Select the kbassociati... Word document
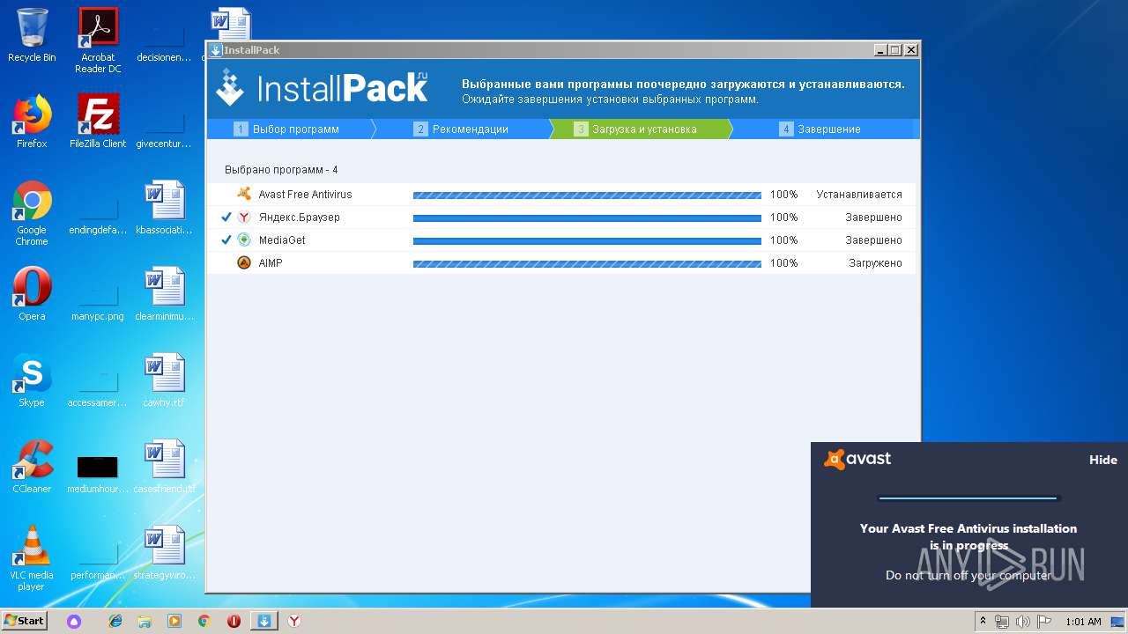This screenshot has height=634, width=1128. (x=164, y=208)
